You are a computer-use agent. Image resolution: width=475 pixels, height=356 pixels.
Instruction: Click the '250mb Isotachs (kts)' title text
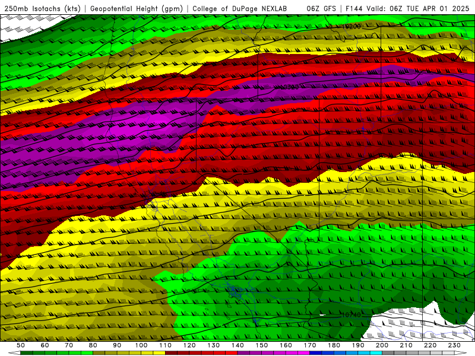point(42,8)
